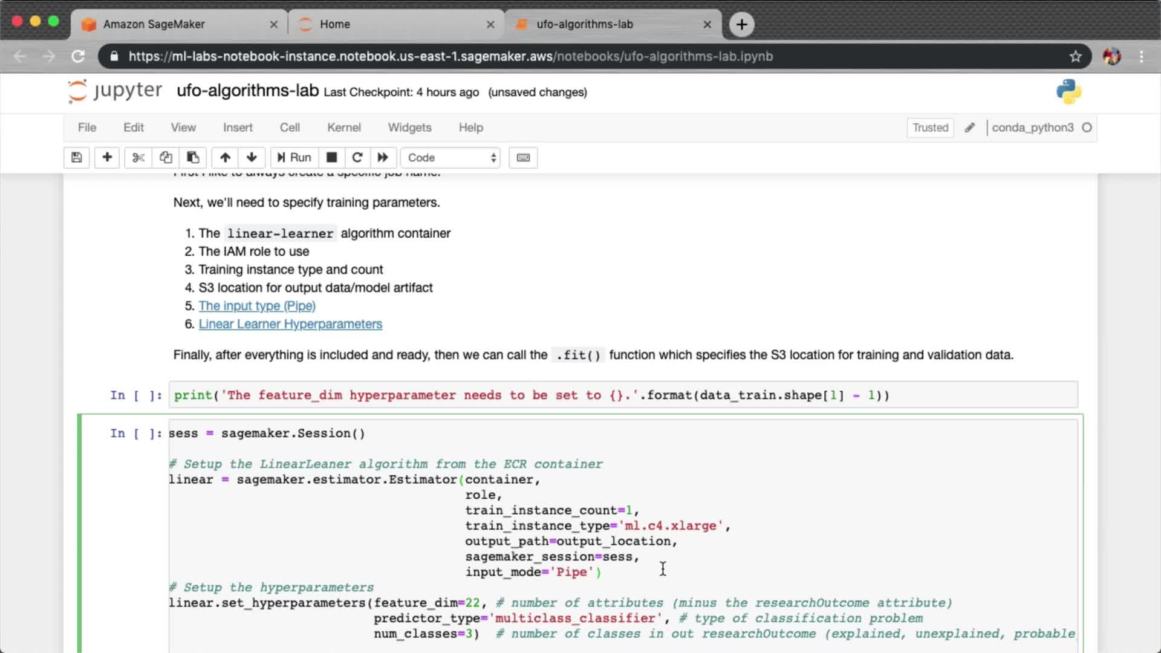Run the selected cell

pyautogui.click(x=294, y=157)
